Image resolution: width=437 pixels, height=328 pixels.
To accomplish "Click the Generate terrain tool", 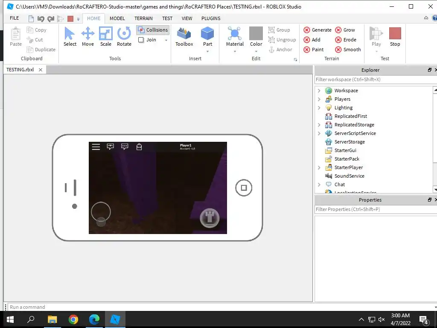I will click(x=318, y=30).
